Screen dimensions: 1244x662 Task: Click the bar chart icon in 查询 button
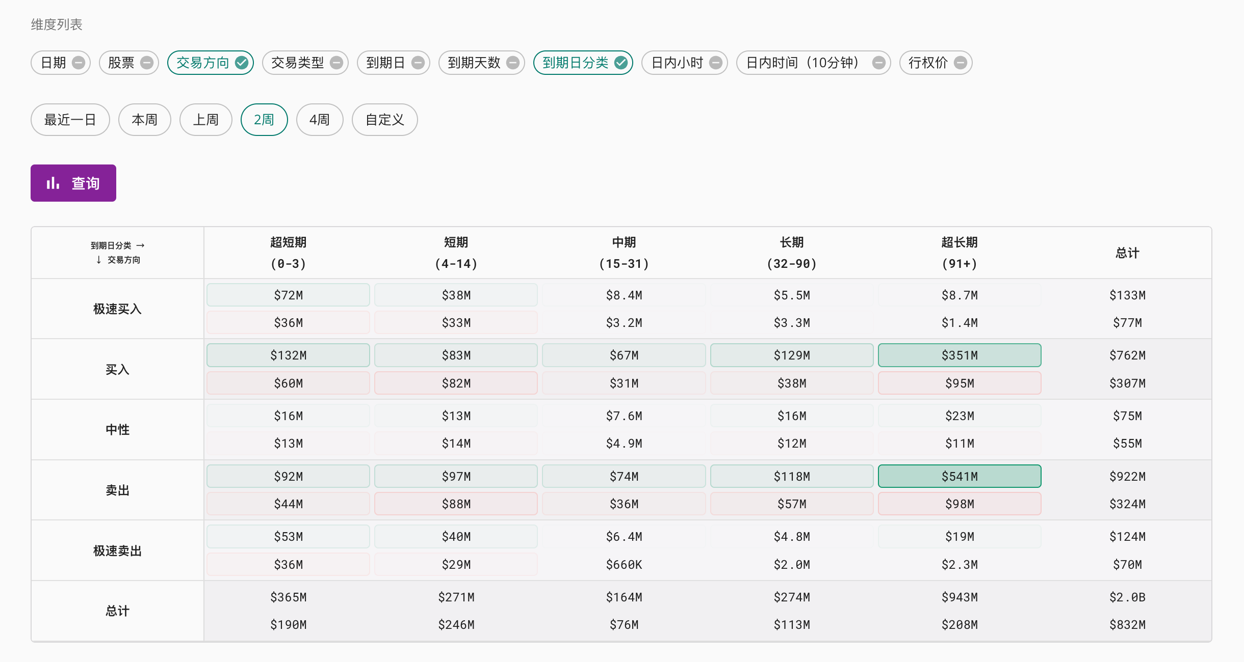[53, 183]
